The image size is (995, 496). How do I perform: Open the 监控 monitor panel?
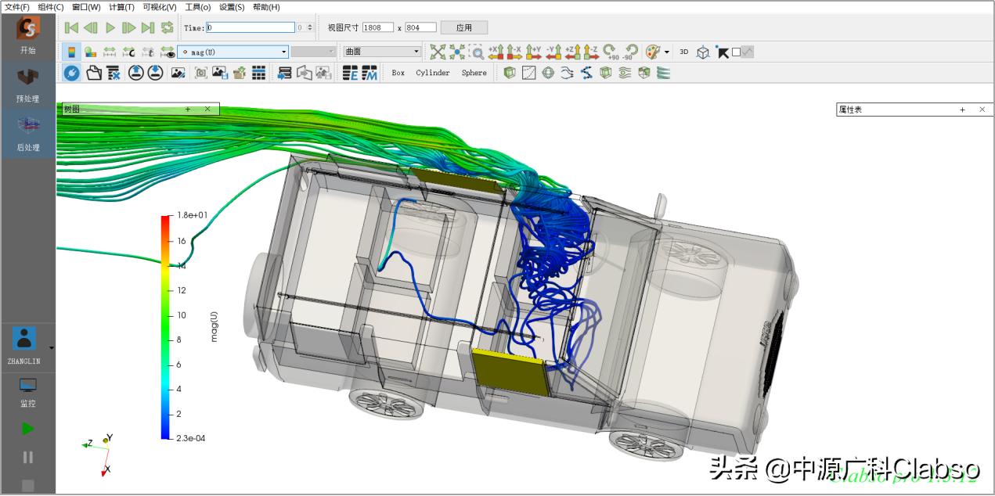(x=28, y=393)
